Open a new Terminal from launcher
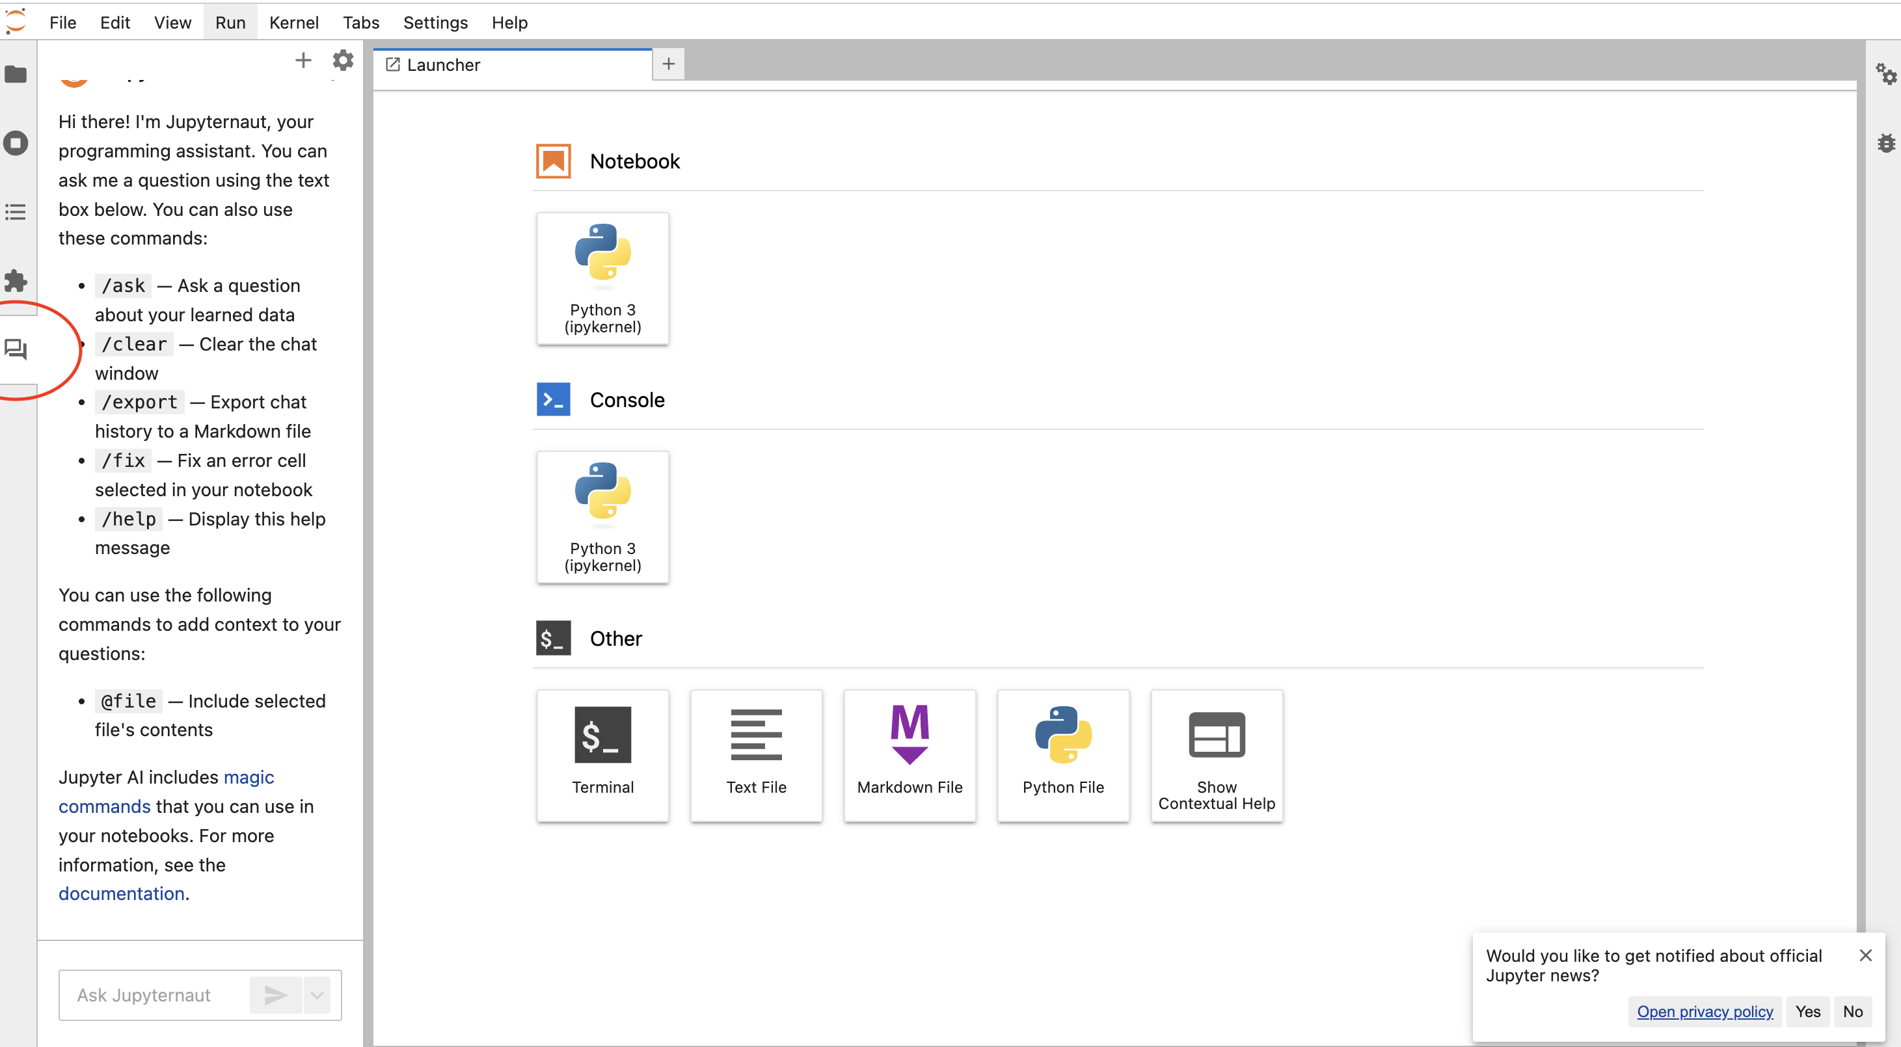Image resolution: width=1901 pixels, height=1047 pixels. pyautogui.click(x=602, y=755)
